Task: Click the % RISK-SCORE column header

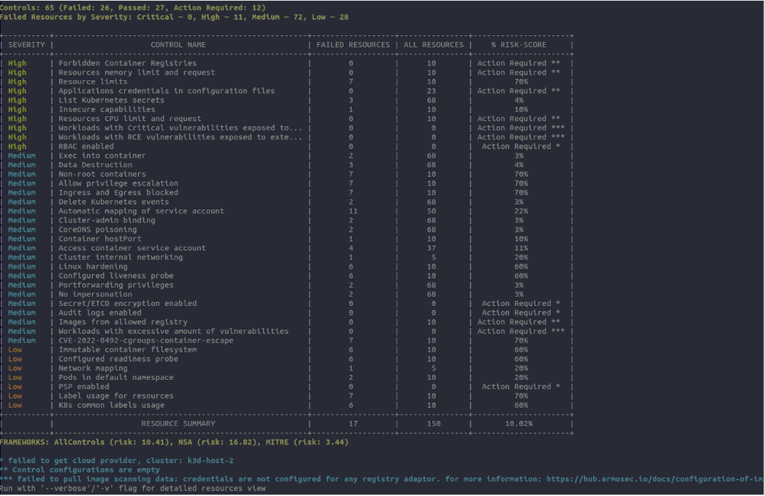Action: click(518, 45)
